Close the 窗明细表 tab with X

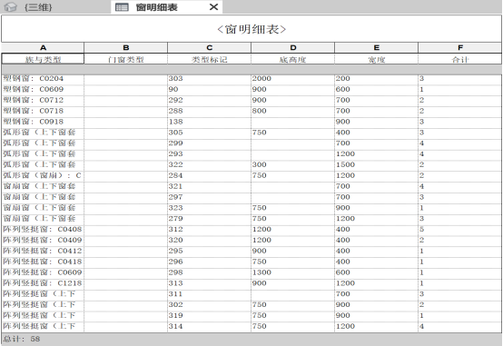(x=213, y=7)
